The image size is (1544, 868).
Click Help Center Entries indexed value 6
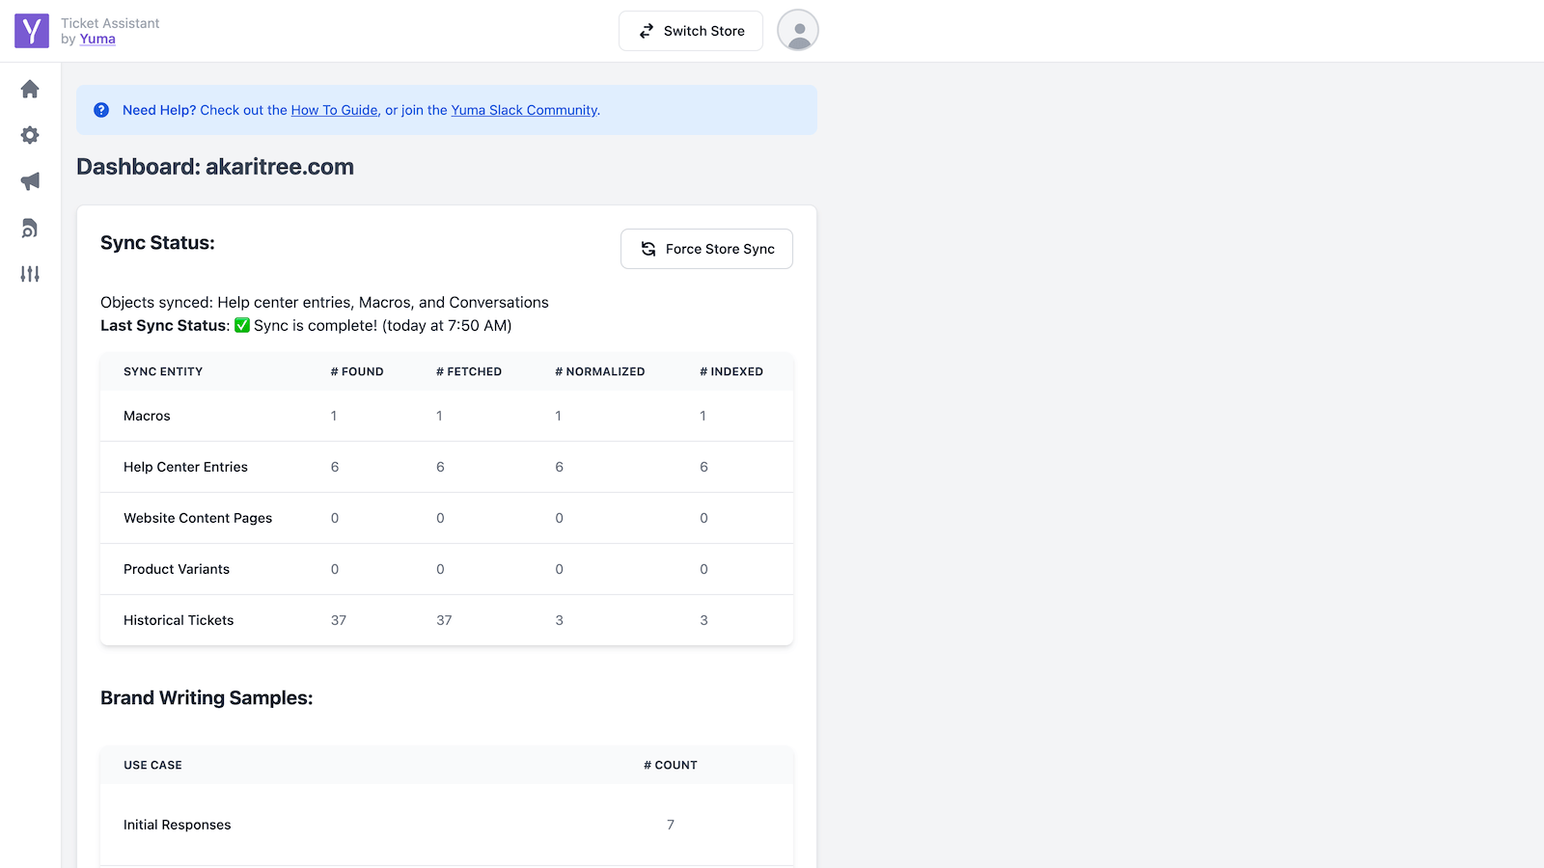click(x=703, y=467)
